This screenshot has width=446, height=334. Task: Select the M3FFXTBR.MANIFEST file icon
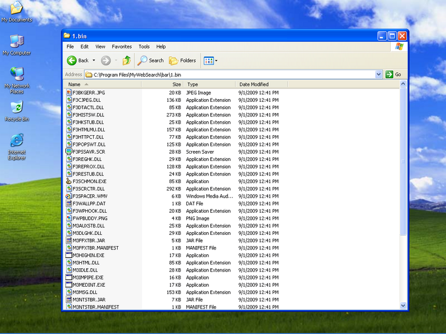click(69, 247)
